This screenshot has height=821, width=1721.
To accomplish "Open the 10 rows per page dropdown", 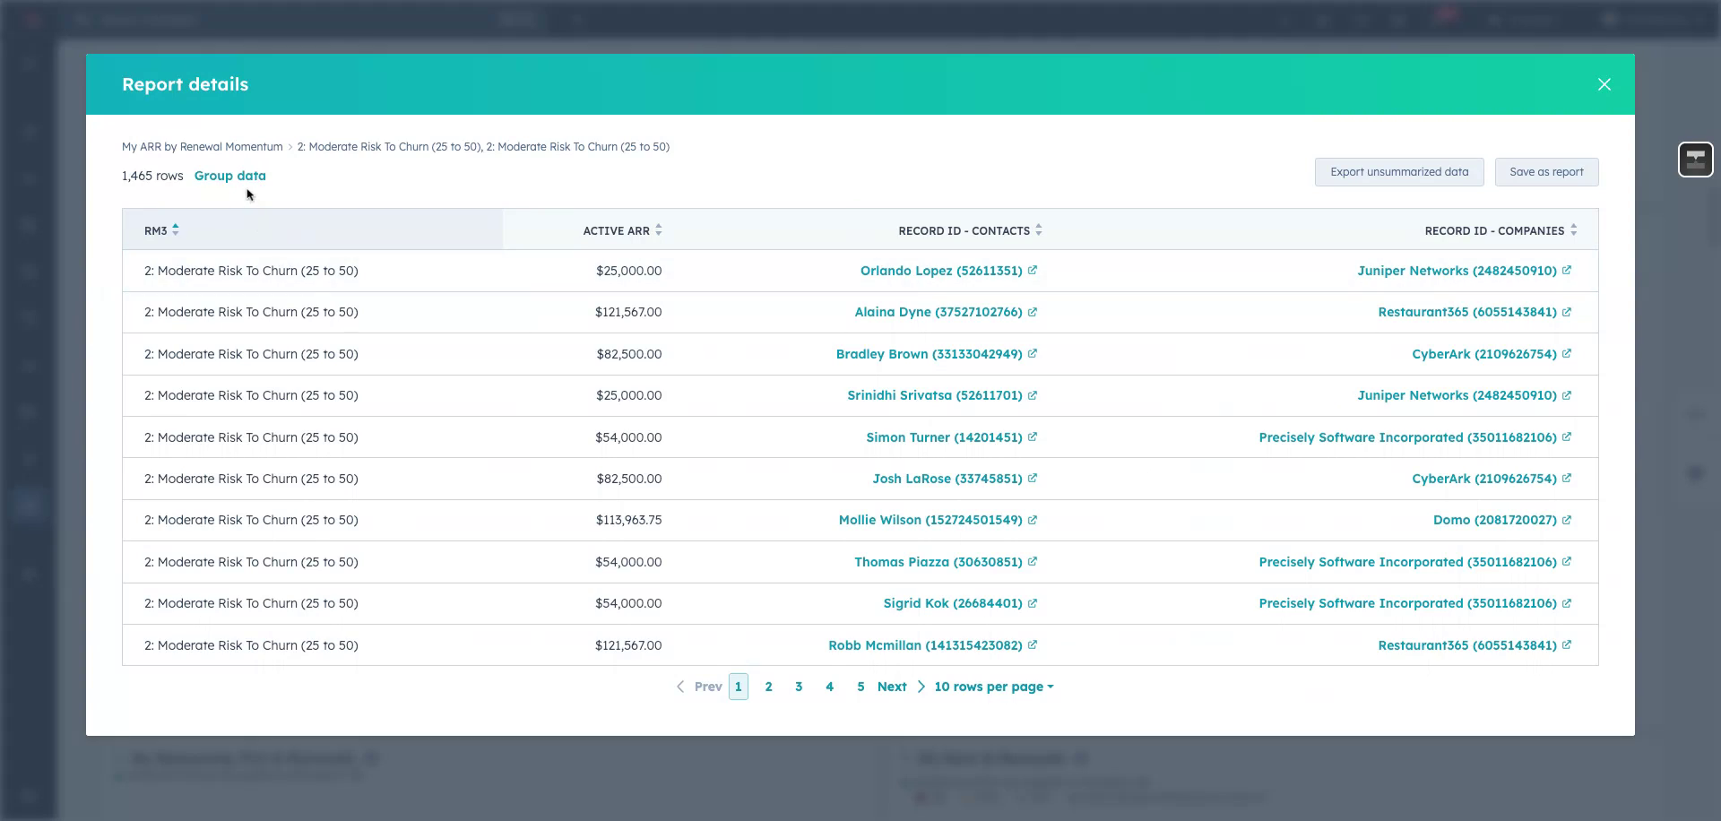I will [x=992, y=686].
